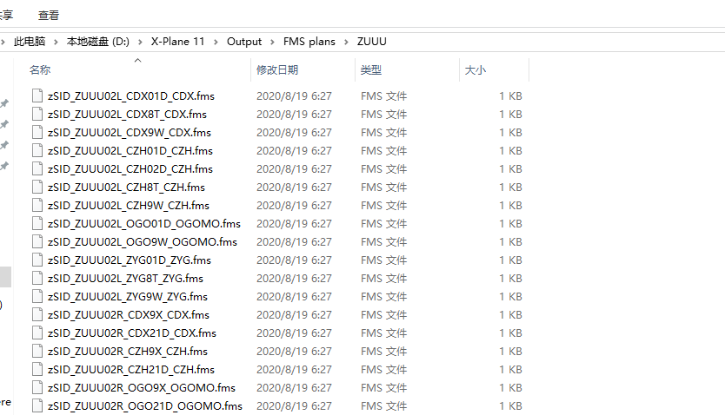Select file icon of zSID_ZUUU02L_OGO9W_OGOMO.fms
Image resolution: width=725 pixels, height=415 pixels.
point(37,241)
